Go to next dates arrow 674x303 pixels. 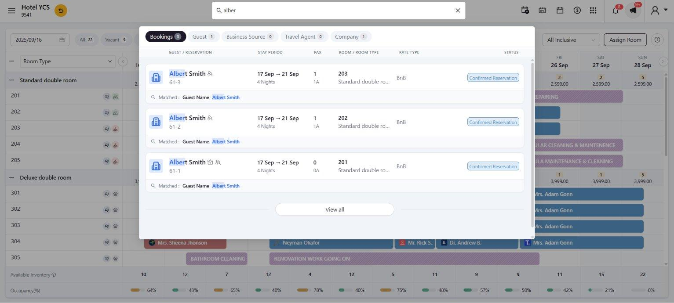663,61
